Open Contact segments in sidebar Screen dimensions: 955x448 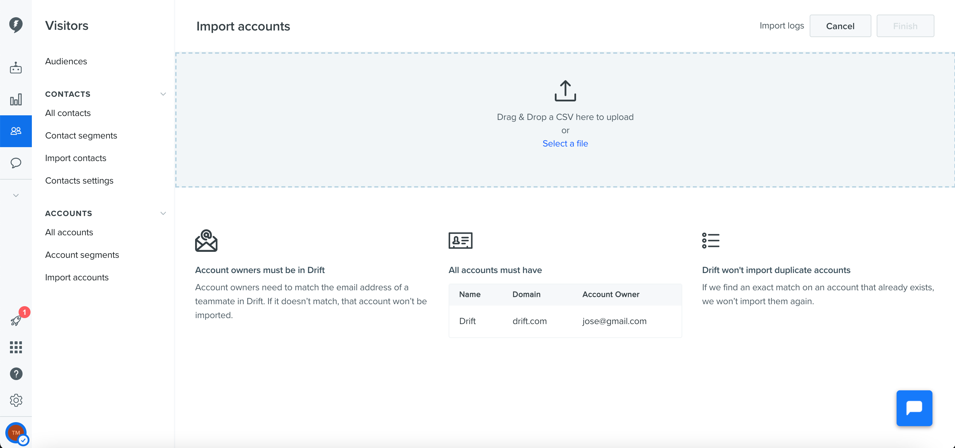coord(81,136)
